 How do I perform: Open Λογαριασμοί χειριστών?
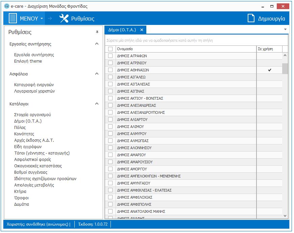click(34, 91)
